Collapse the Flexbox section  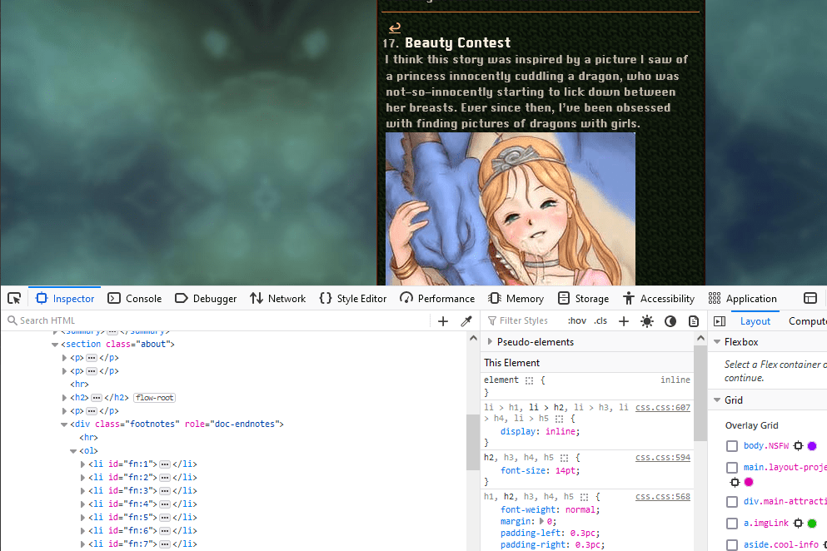click(x=716, y=342)
